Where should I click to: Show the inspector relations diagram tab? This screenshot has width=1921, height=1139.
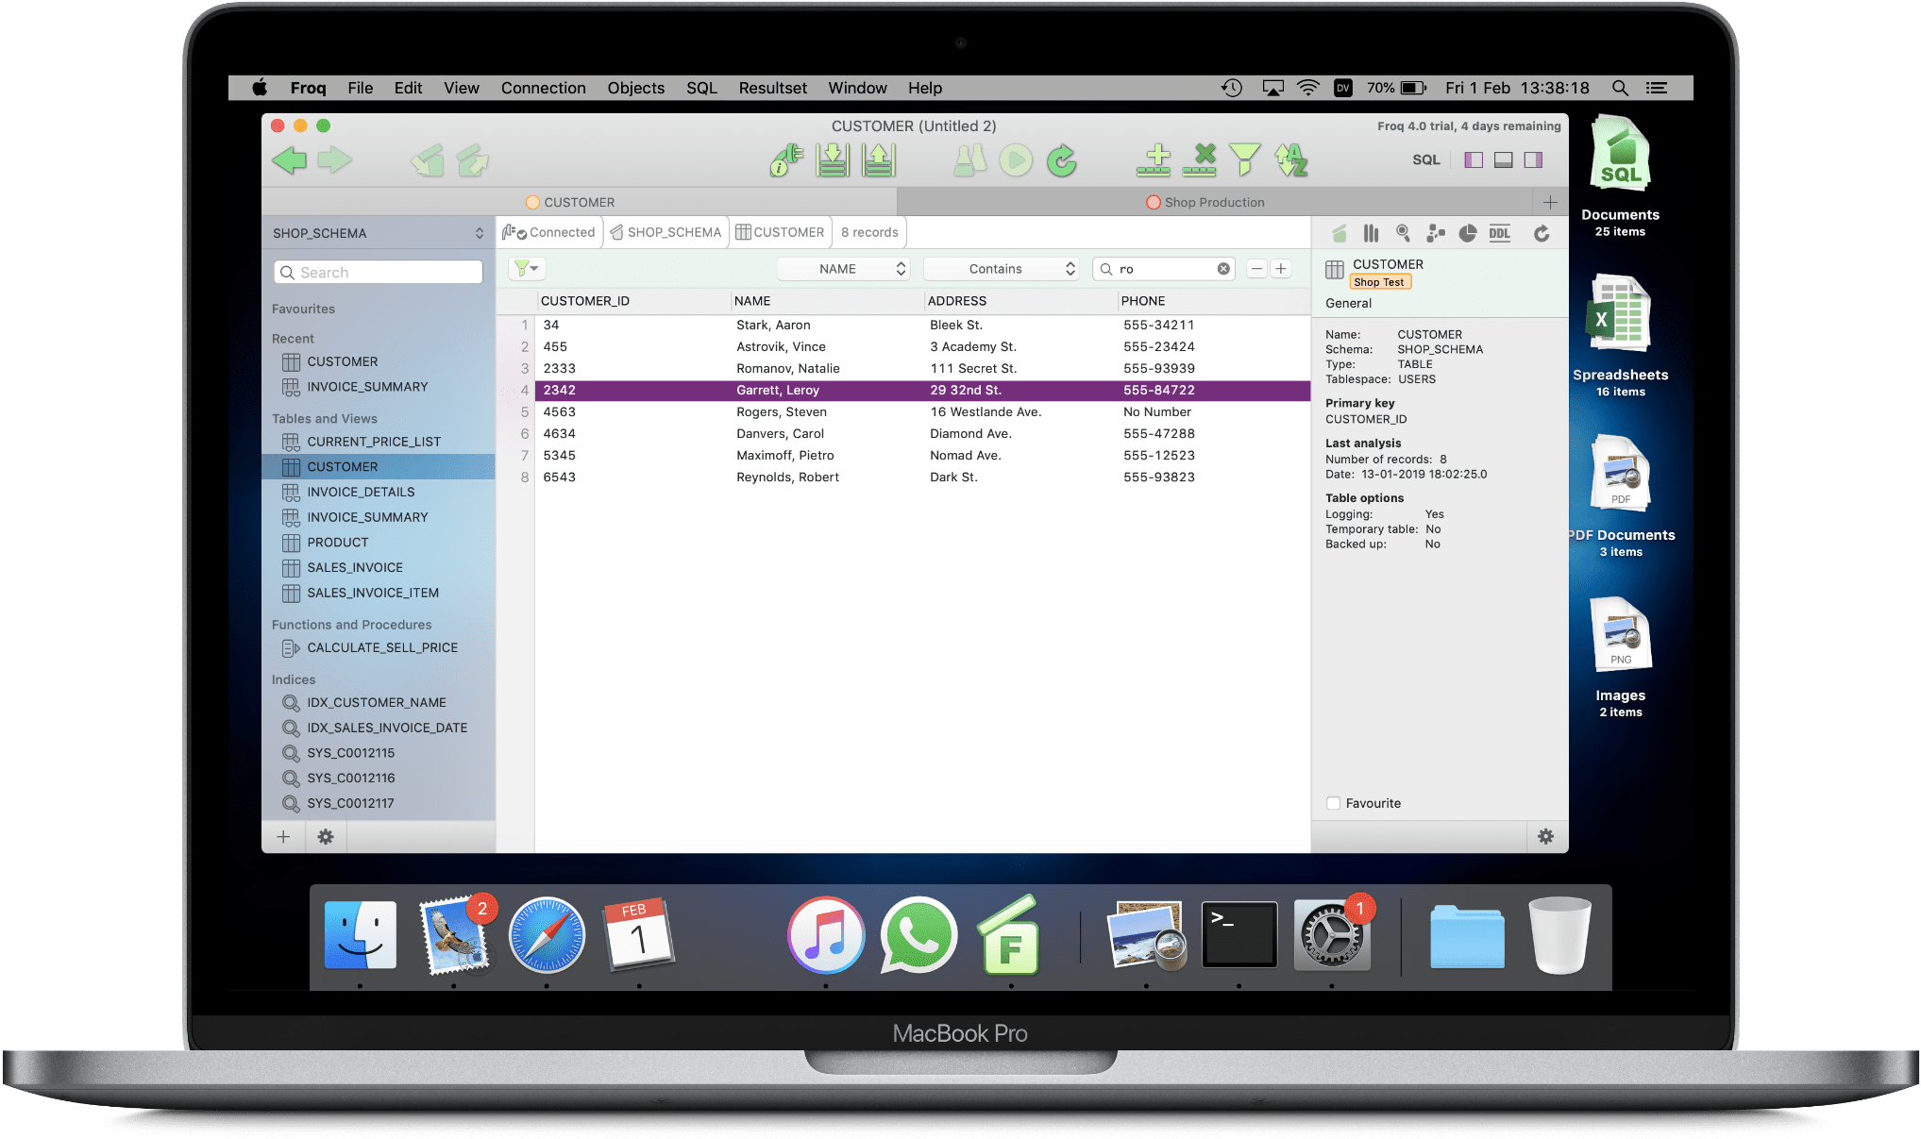pos(1435,233)
